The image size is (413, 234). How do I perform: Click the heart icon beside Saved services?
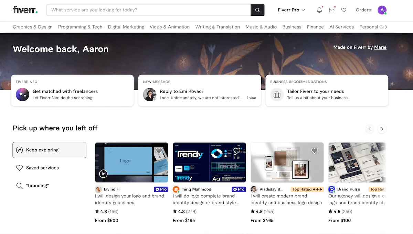pos(20,168)
